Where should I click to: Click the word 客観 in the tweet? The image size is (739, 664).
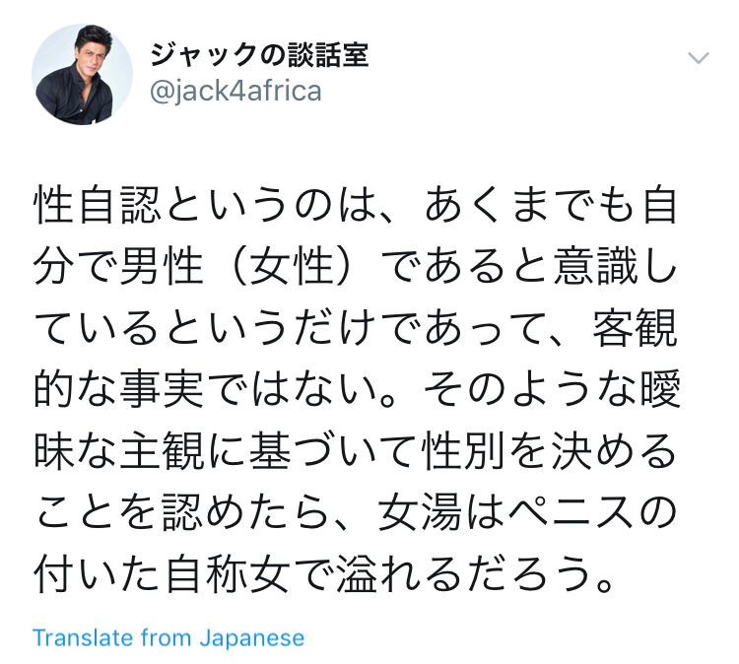[x=636, y=328]
